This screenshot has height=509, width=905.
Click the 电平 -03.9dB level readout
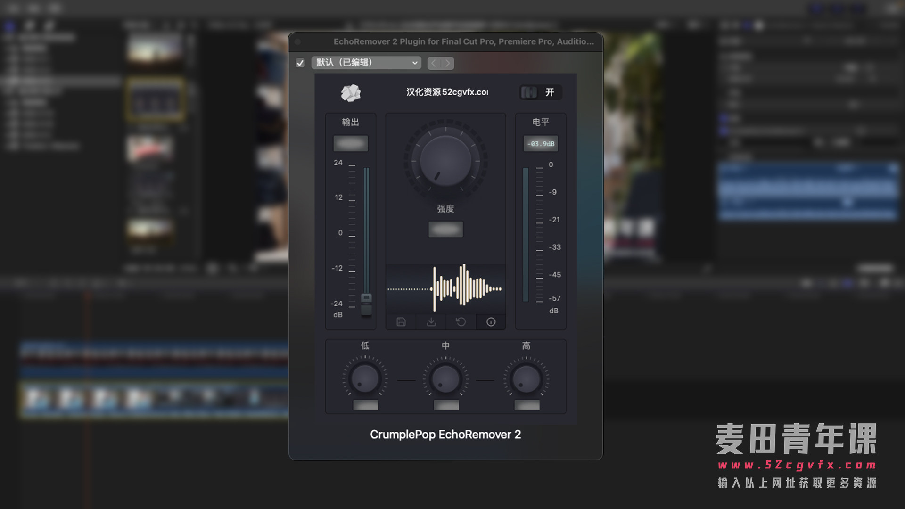coord(541,144)
